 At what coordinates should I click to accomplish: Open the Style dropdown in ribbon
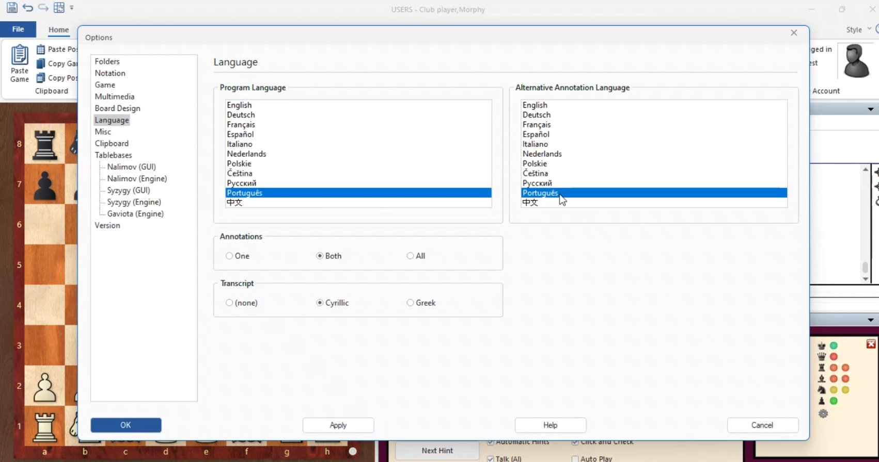click(858, 30)
